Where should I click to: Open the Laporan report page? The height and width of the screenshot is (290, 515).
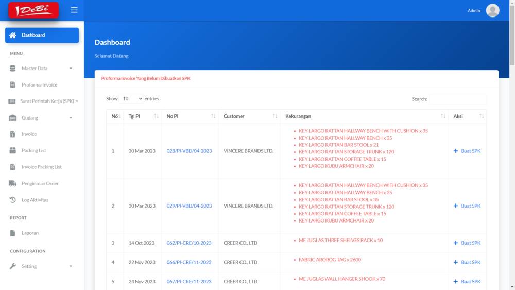[x=30, y=233]
